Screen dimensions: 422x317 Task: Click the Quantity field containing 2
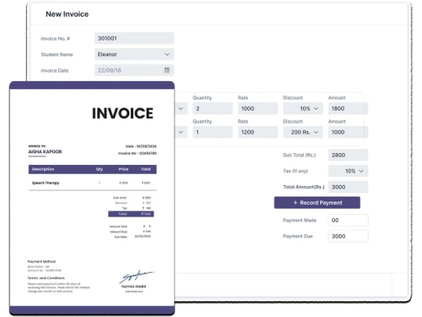coord(213,108)
